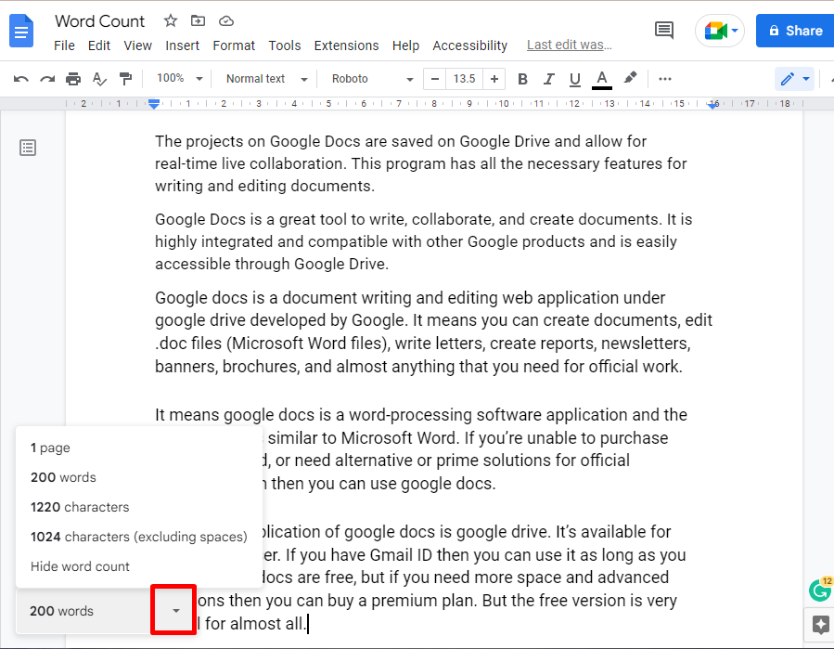Viewport: 834px width, 649px height.
Task: Open the highlight color tool
Action: pos(630,78)
